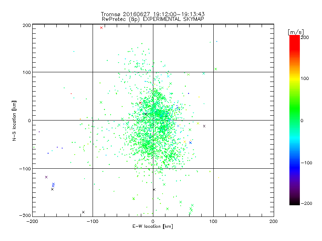Click the black bottom of the color bar
Viewport: 322px width, 241px height.
point(295,202)
